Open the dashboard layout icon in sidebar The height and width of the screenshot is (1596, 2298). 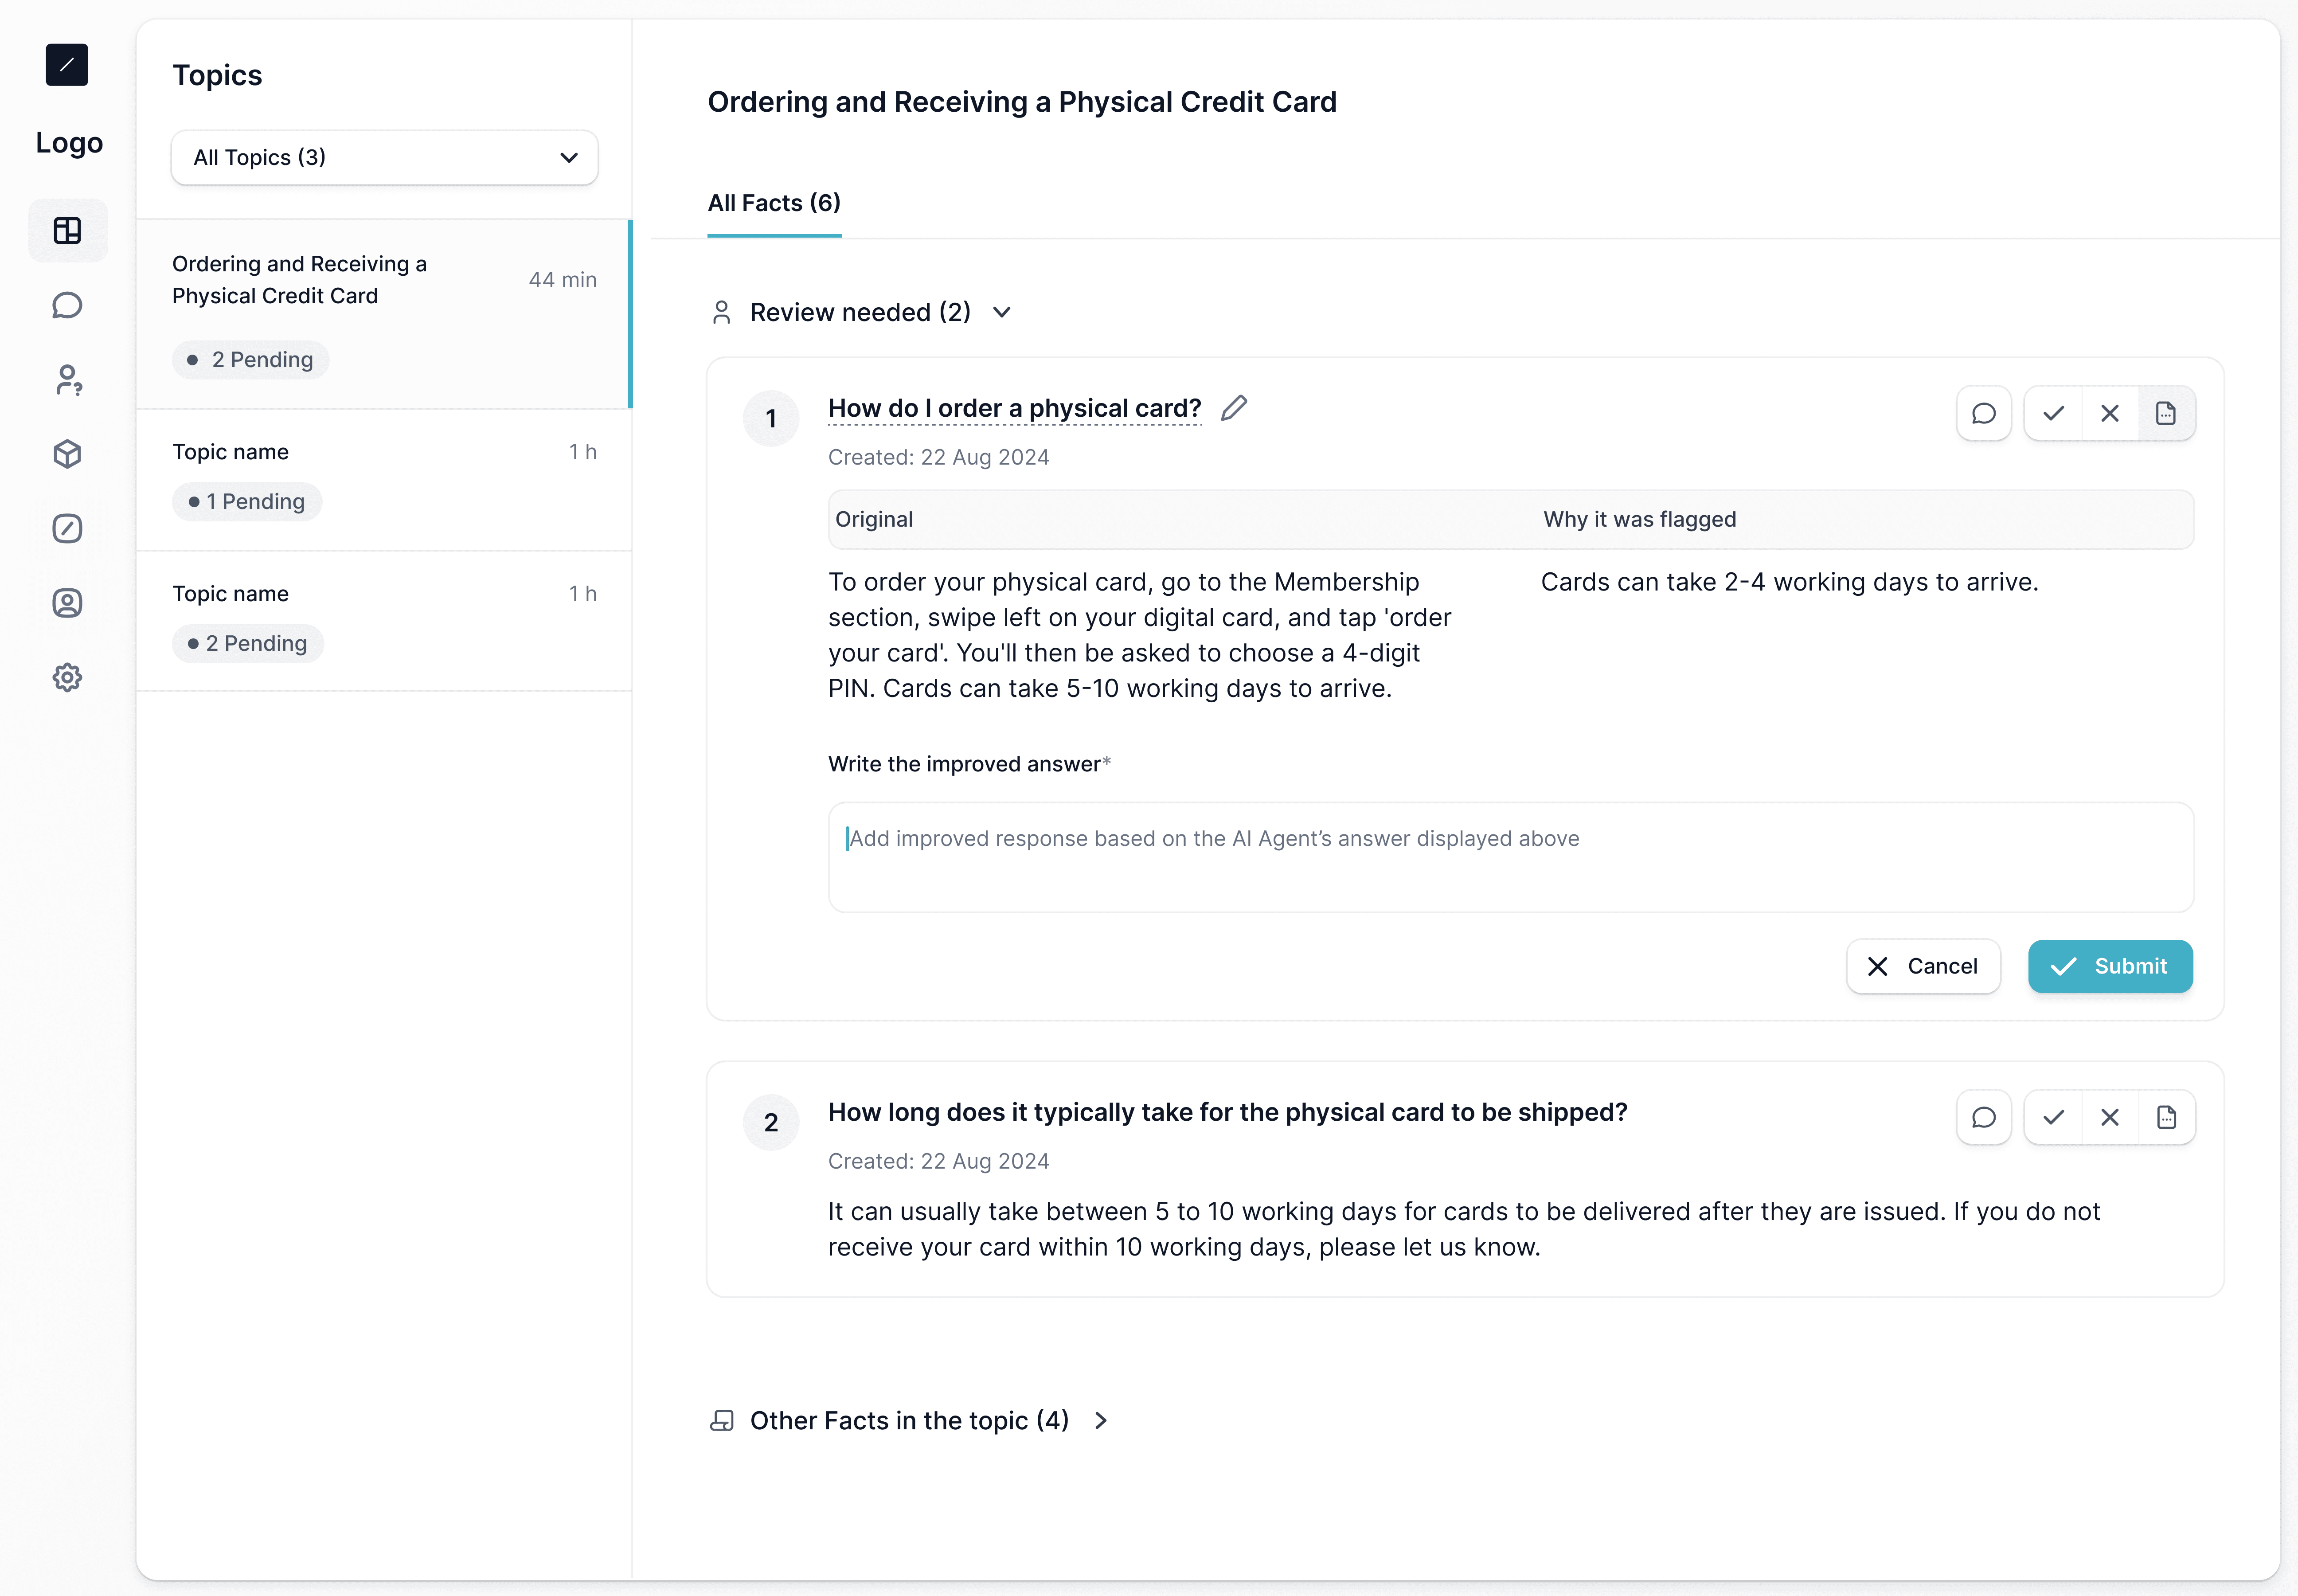[67, 231]
